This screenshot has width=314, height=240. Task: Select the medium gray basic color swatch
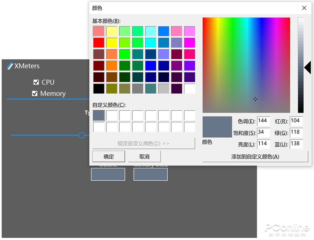(138, 88)
